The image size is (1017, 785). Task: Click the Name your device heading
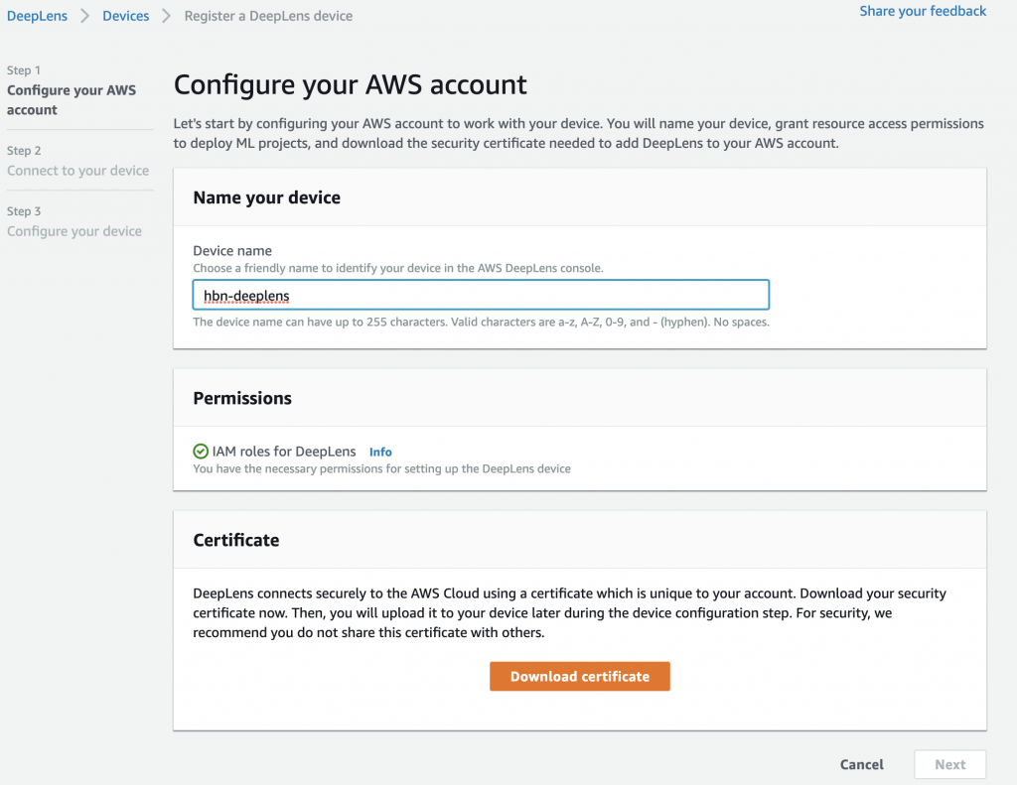266,197
